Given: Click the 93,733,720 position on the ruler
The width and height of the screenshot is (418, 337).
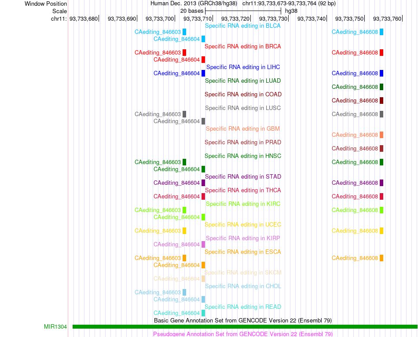Looking at the screenshot, I should (x=235, y=18).
